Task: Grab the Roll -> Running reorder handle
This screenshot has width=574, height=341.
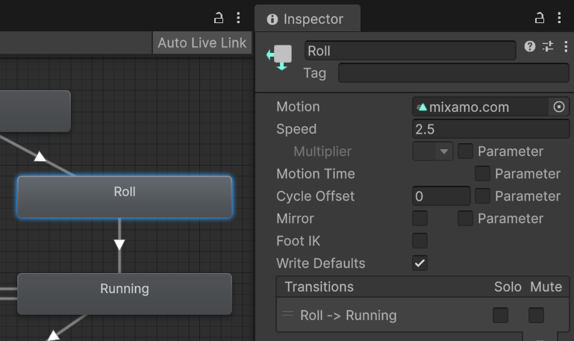Action: tap(287, 313)
